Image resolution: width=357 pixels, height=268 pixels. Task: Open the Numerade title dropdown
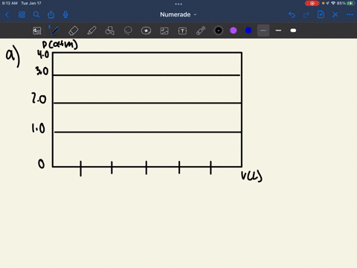(178, 15)
